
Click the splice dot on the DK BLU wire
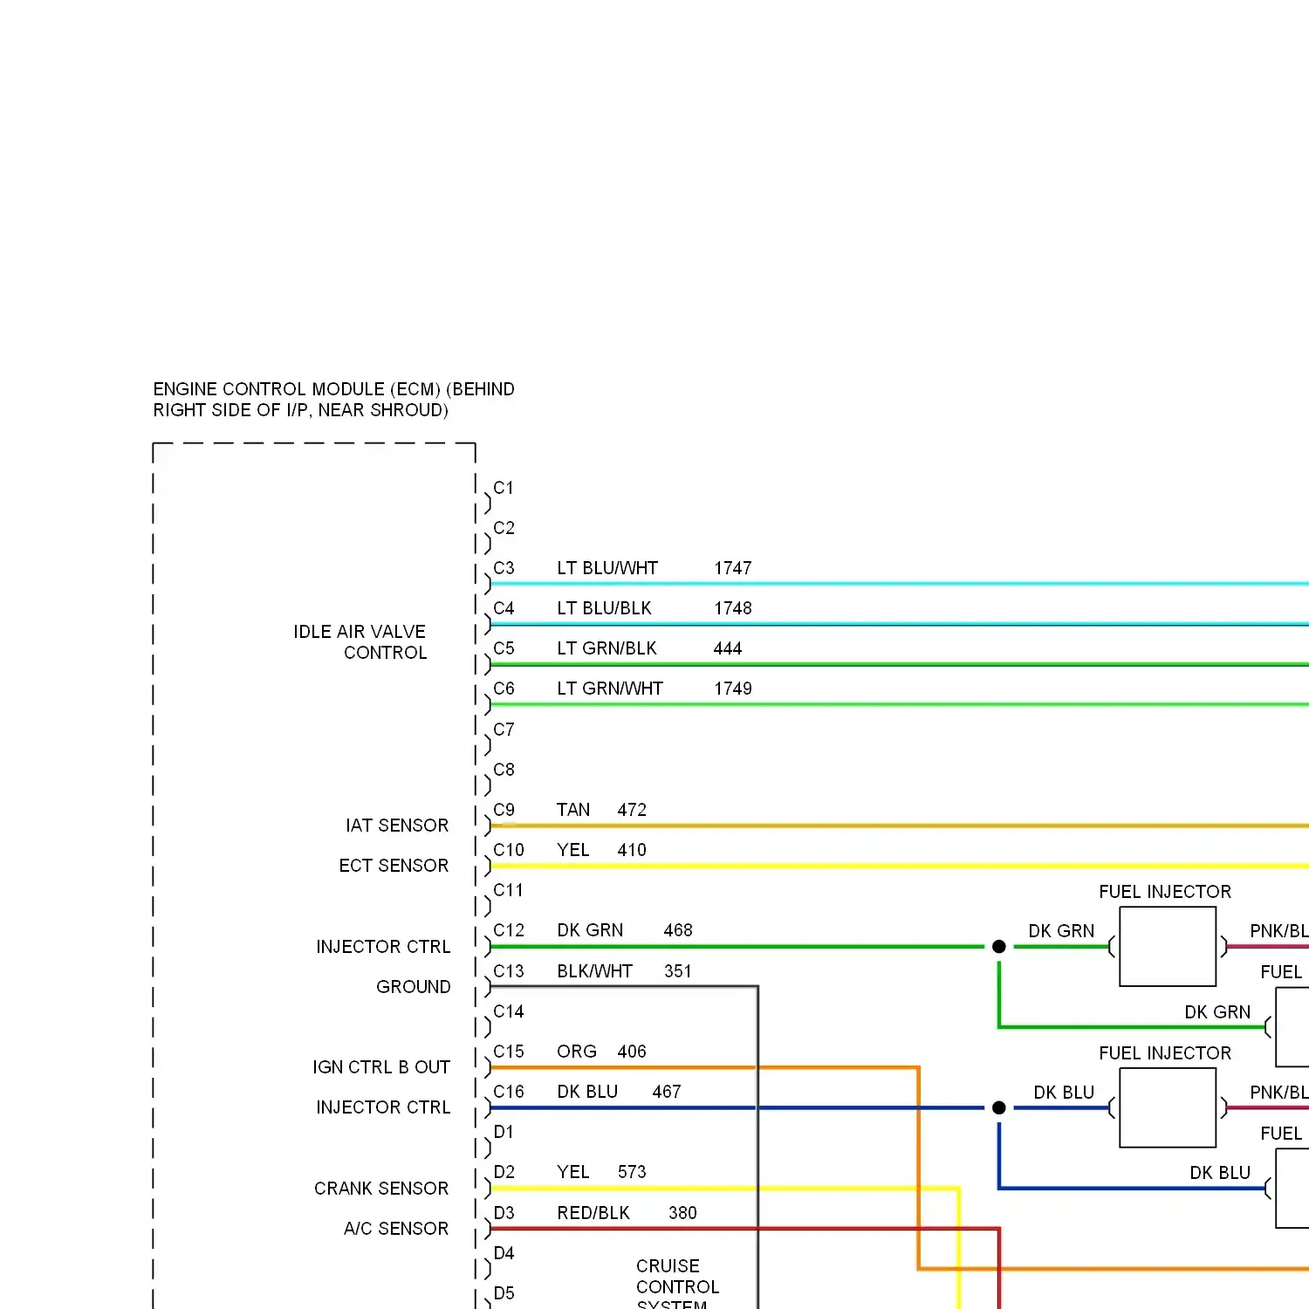point(999,1107)
